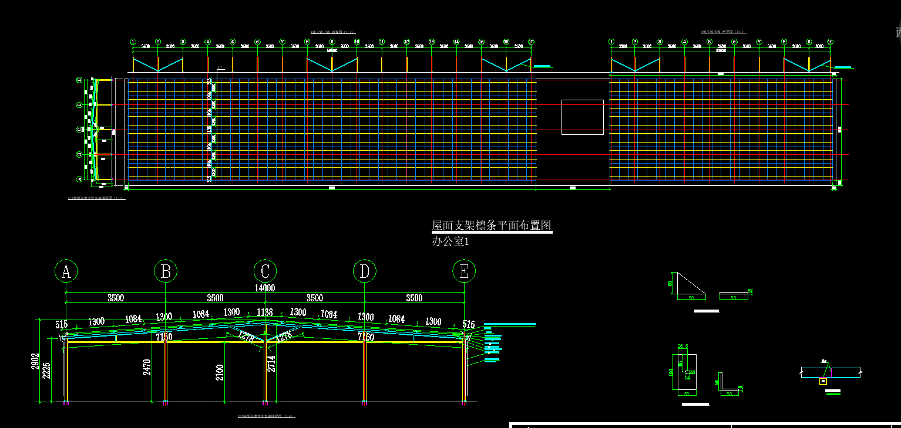Click the 2902 vertical height dimension

tap(36, 365)
